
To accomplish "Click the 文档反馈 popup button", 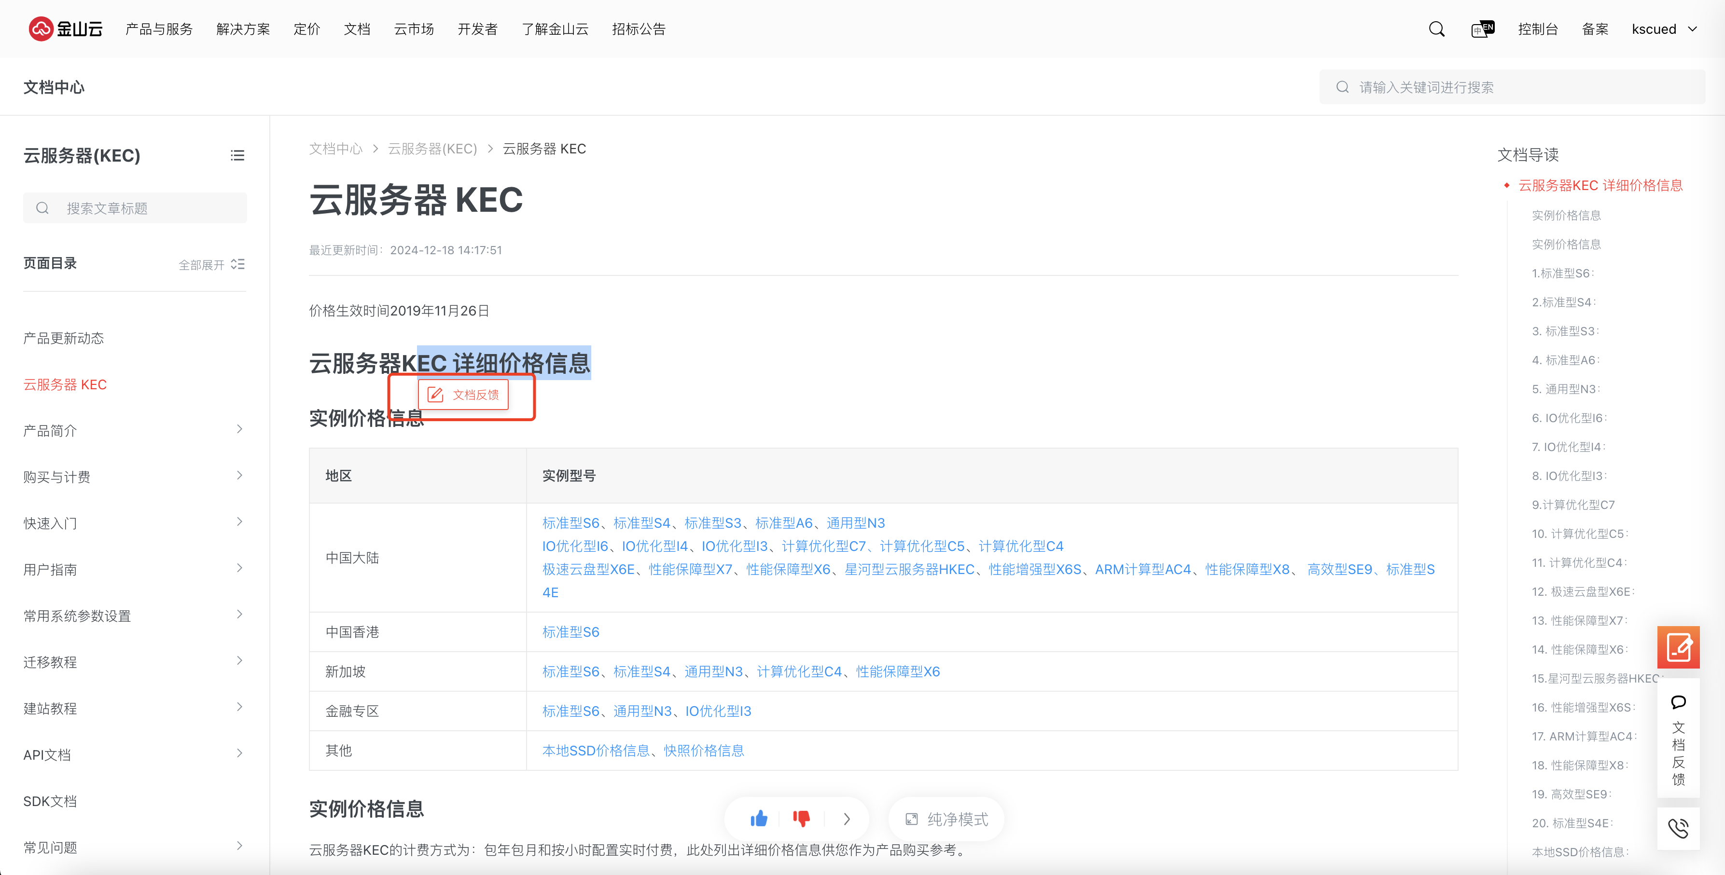I will (x=463, y=394).
